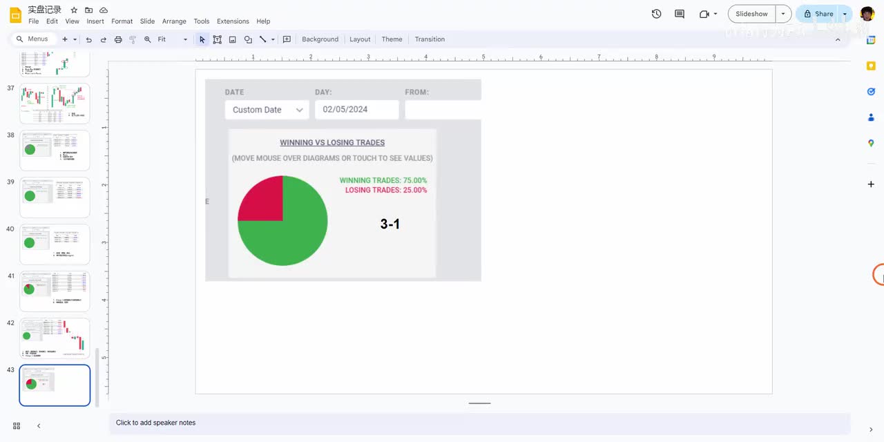The image size is (884, 442).
Task: Insert an image from toolbar
Action: 233,39
